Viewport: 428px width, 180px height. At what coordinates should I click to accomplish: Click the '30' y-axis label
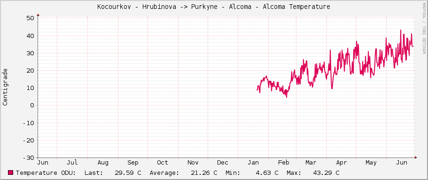tap(30, 53)
